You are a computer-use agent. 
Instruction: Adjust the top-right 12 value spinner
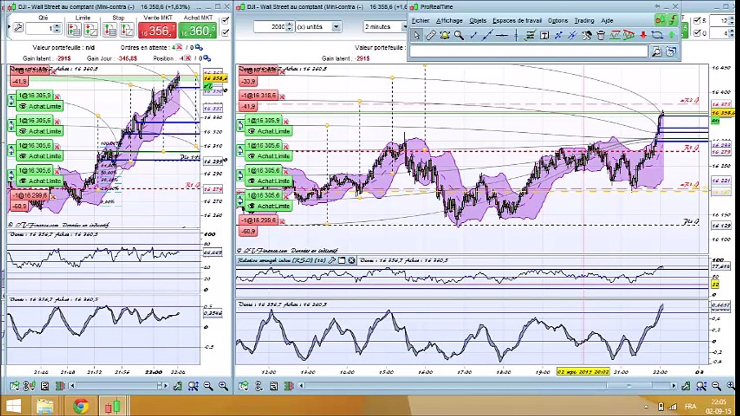pos(731,21)
